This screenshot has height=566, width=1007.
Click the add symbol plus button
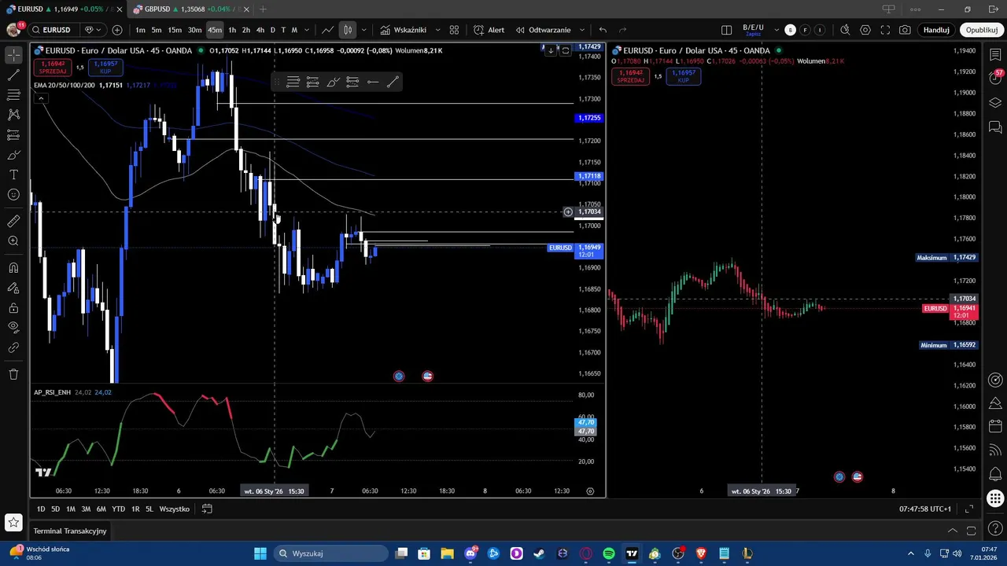pos(117,30)
